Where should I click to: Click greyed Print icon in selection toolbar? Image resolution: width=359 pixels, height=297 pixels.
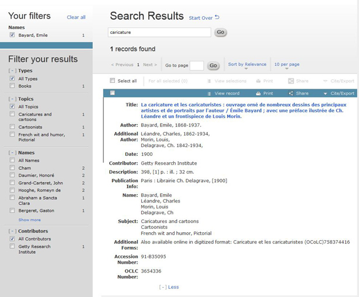tap(258, 81)
